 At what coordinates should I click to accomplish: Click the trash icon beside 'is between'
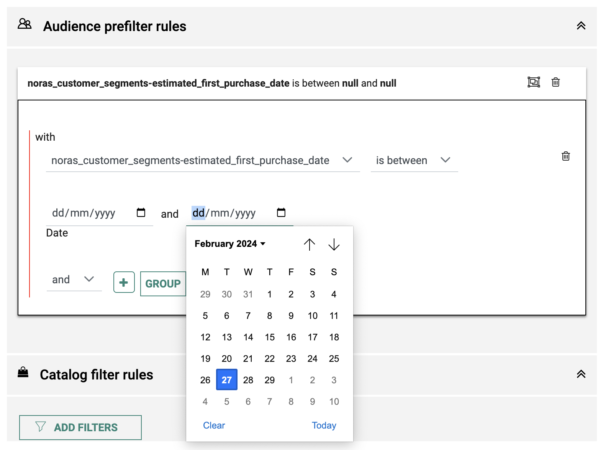565,156
